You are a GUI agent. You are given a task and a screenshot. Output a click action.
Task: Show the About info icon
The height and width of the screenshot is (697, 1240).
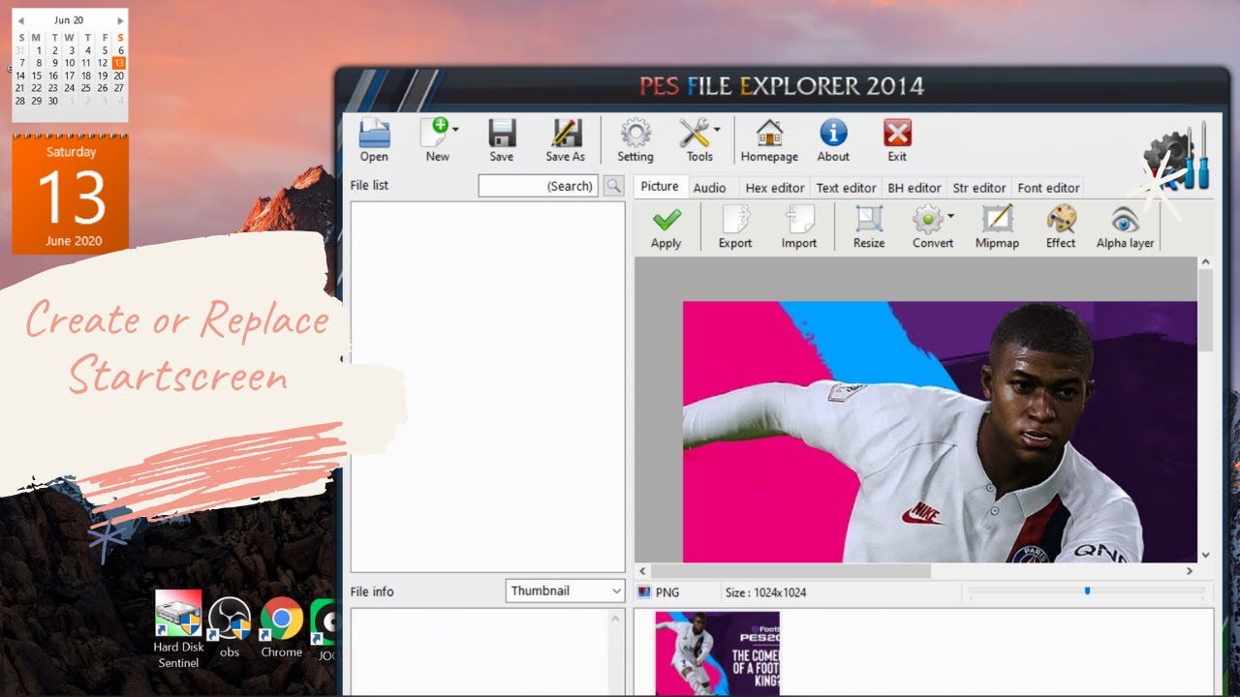coord(833,140)
